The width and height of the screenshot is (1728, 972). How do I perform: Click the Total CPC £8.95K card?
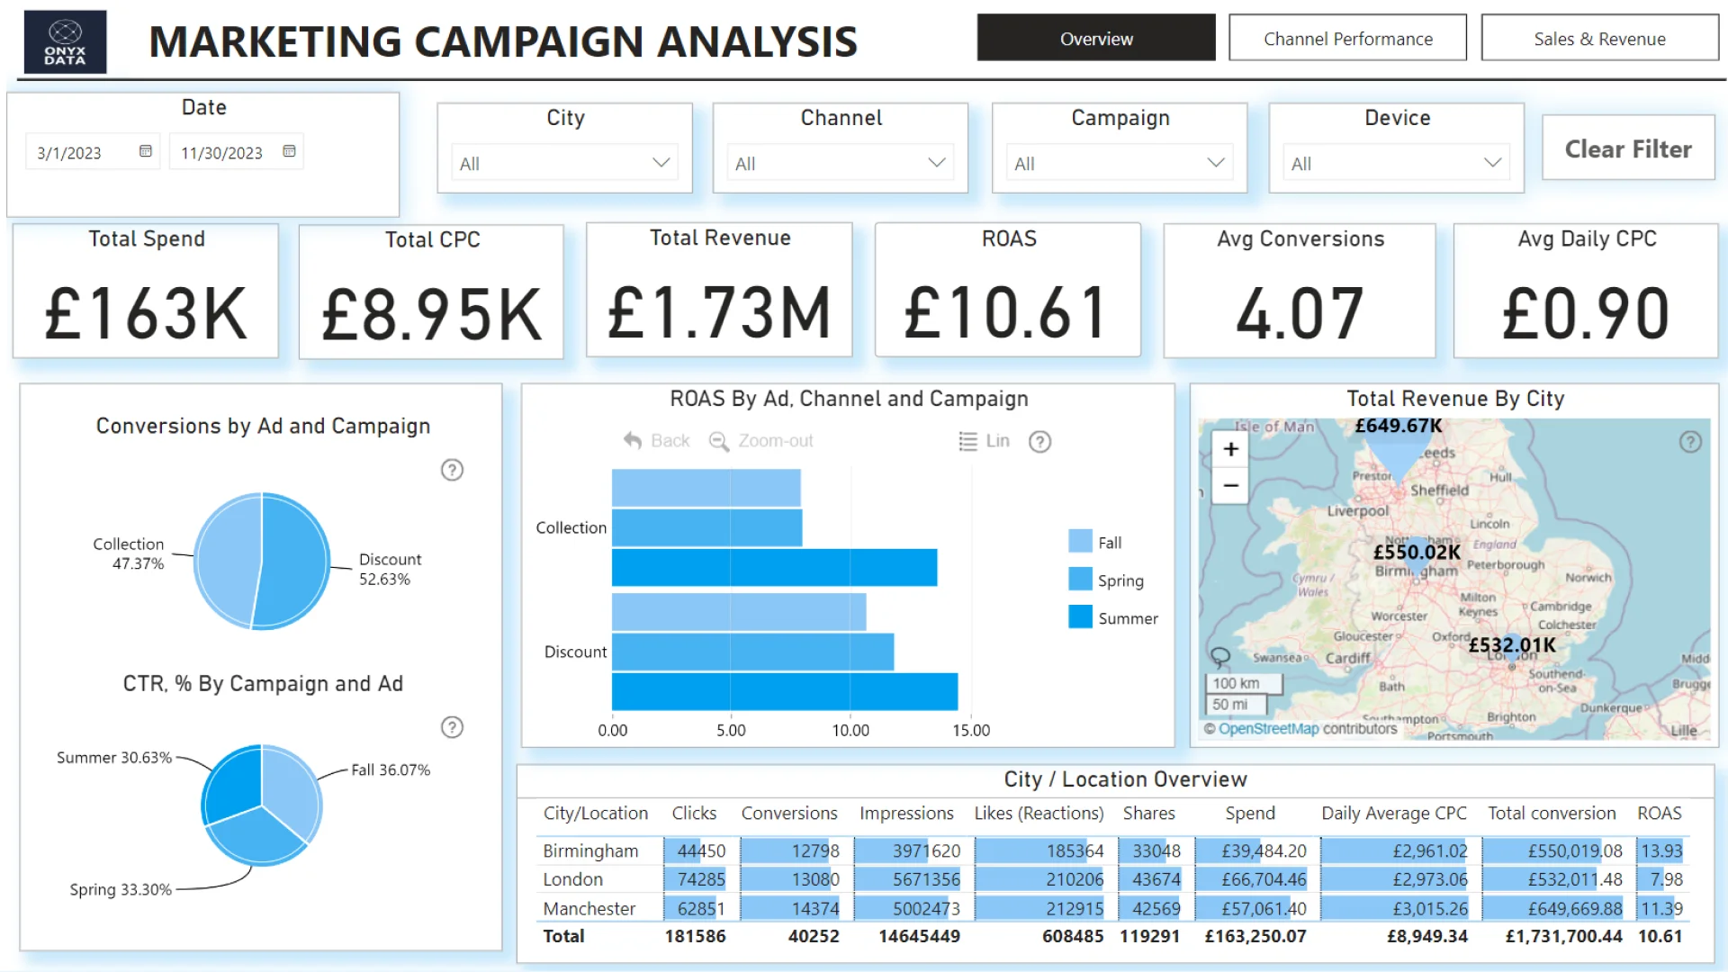coord(431,292)
